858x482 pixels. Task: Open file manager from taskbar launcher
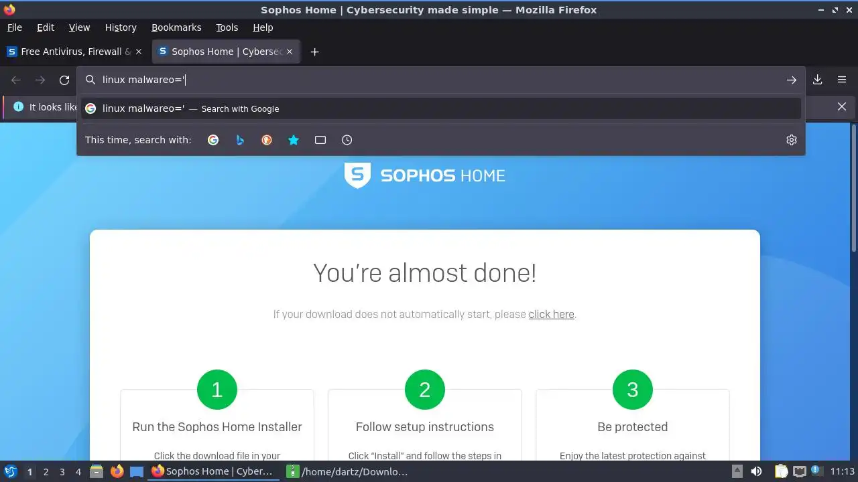pos(97,471)
